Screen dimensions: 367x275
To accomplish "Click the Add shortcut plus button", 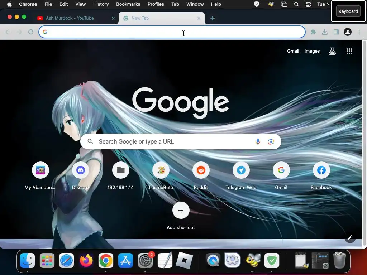I will tap(181, 210).
